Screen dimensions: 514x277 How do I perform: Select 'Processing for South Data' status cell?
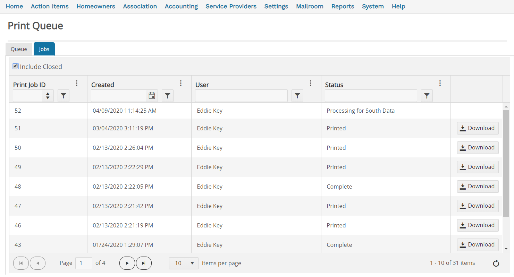tap(386, 111)
